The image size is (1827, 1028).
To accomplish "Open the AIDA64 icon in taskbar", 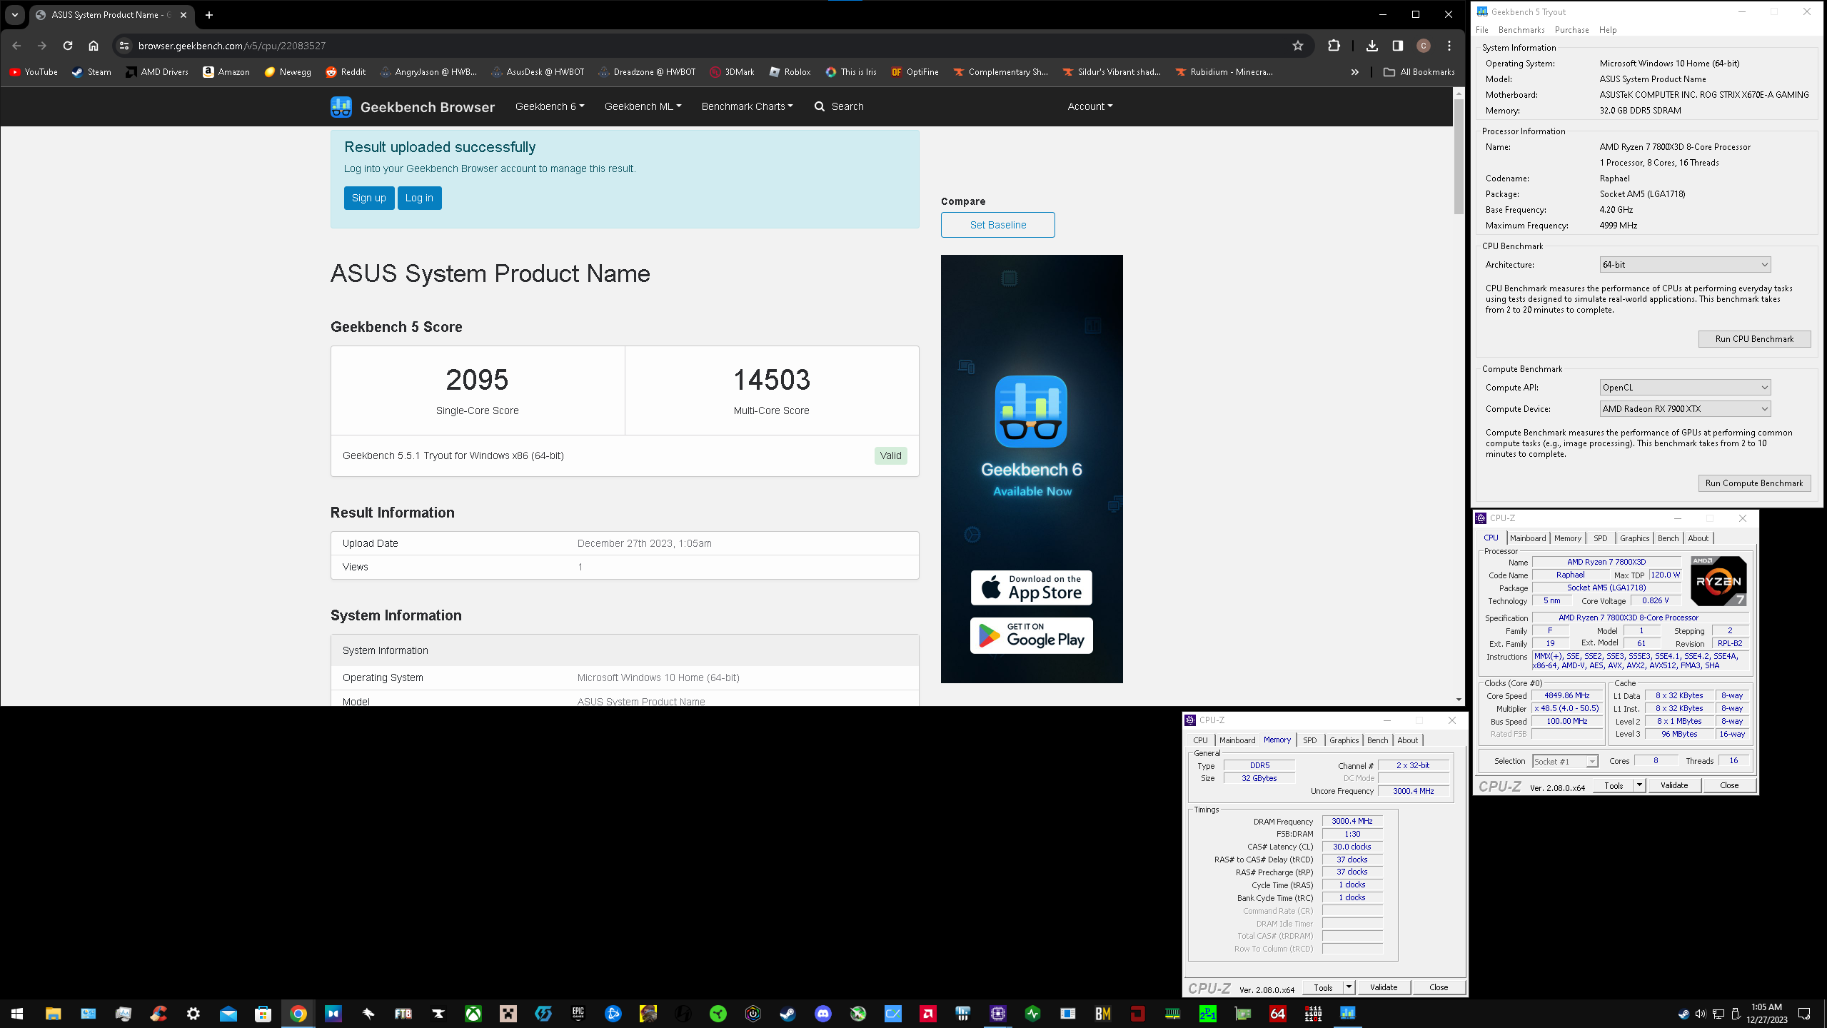I will point(1277,1013).
